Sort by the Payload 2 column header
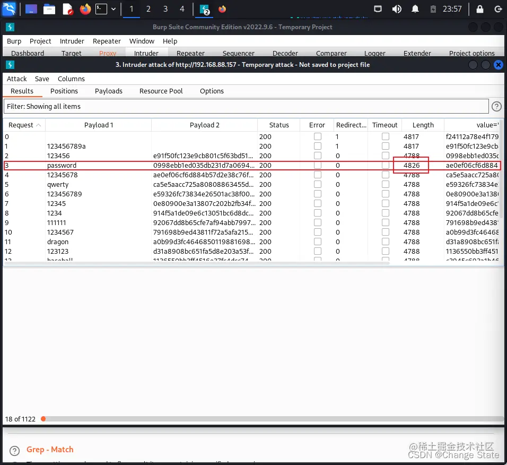507x465 pixels. pos(204,125)
